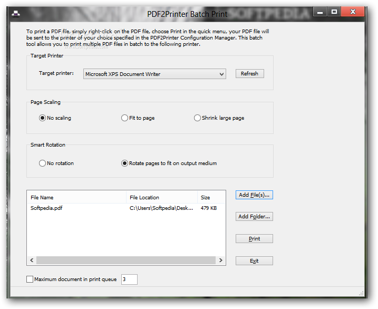Sort by File Name column header
Screen dimensions: 378x309
click(76, 197)
